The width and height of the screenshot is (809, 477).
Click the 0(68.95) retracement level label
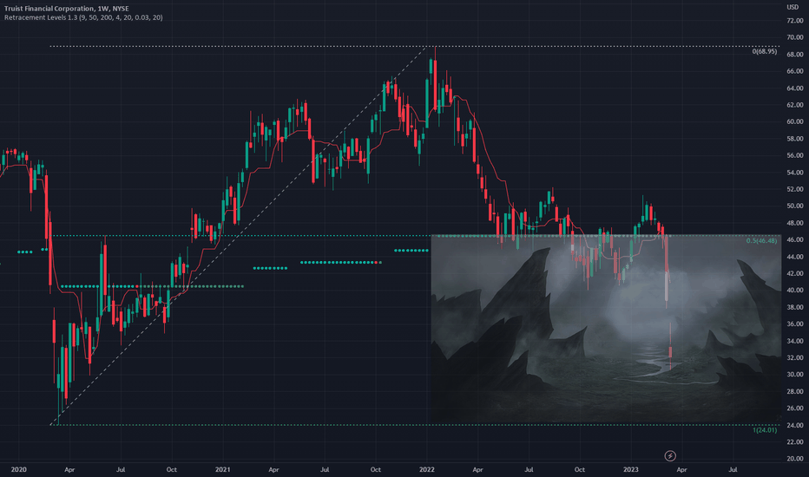click(764, 51)
